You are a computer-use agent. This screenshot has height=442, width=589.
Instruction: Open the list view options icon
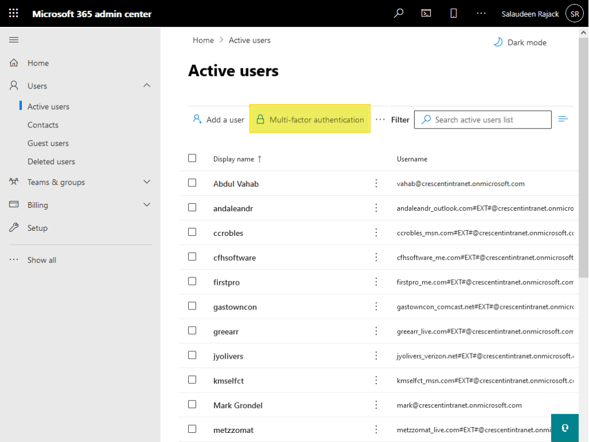[x=563, y=119]
